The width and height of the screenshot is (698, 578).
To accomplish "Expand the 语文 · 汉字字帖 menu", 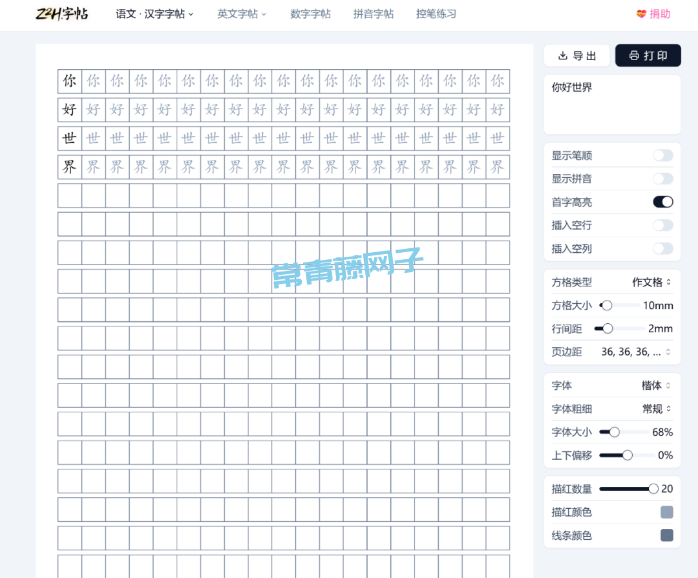I will click(154, 14).
